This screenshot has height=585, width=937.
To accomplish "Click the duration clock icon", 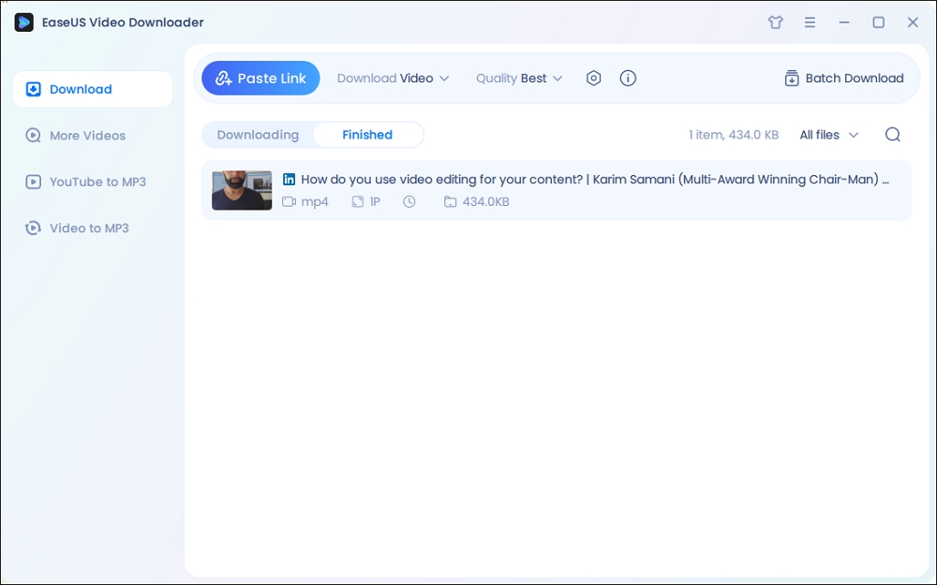I will coord(409,202).
